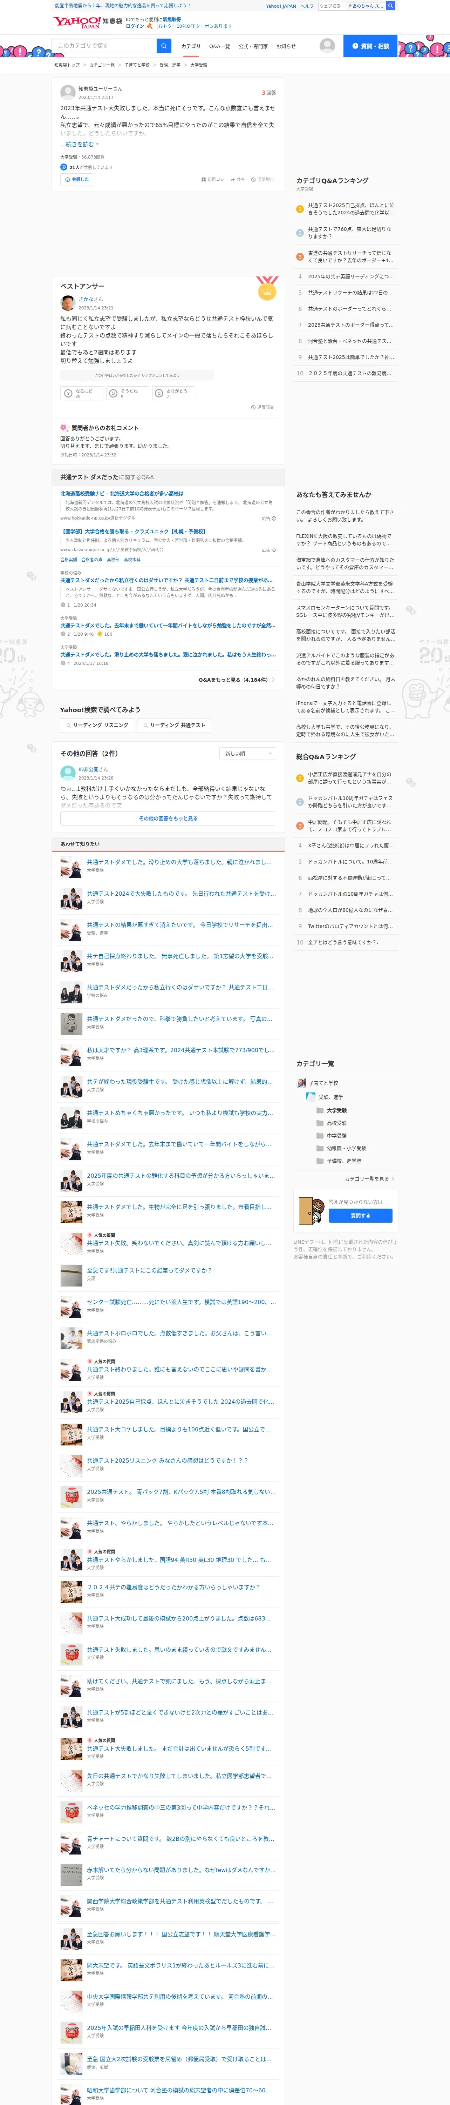
Task: Select the お知らせ tab
Action: tap(286, 47)
